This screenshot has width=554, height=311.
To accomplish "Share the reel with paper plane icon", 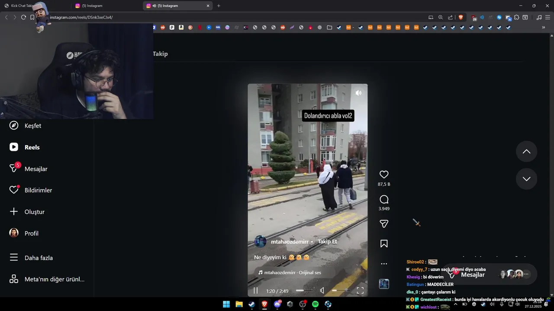I will point(384,224).
